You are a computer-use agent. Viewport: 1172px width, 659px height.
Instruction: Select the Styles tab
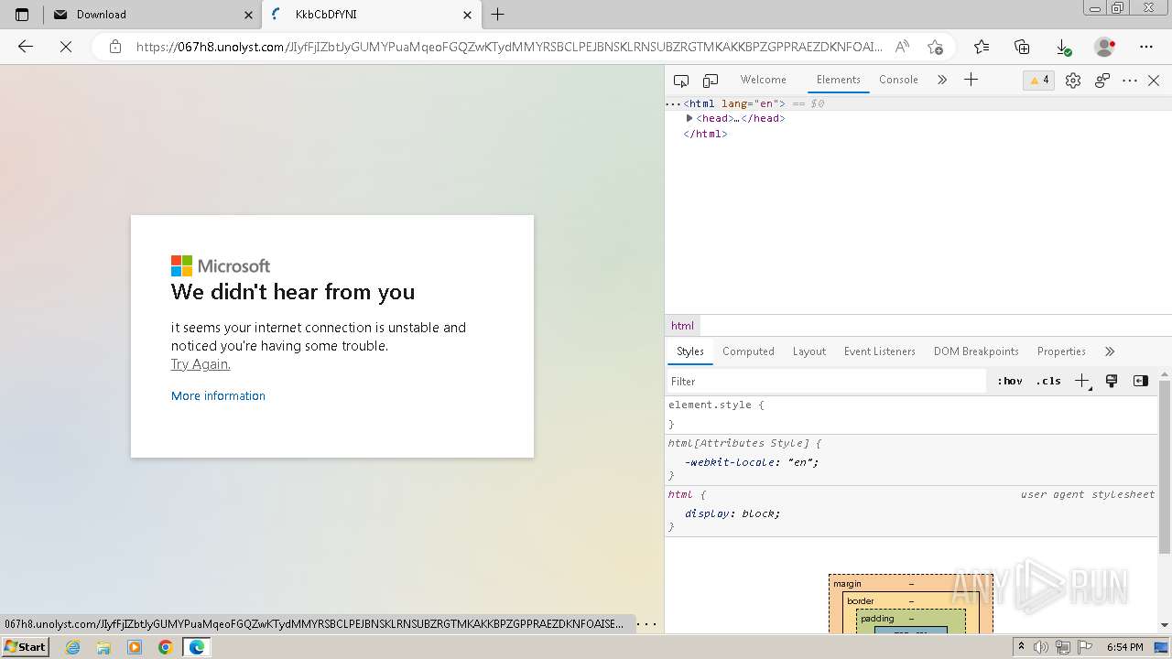[689, 351]
